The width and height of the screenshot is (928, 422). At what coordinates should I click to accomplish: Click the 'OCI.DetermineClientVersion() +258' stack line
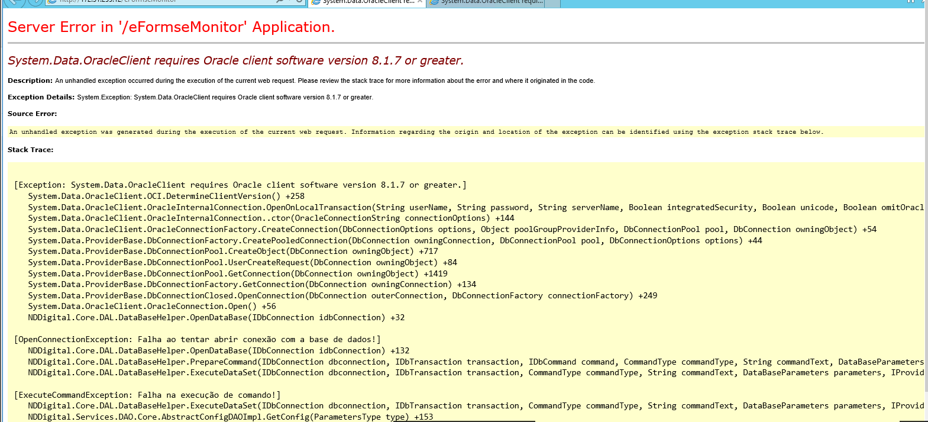tap(166, 196)
